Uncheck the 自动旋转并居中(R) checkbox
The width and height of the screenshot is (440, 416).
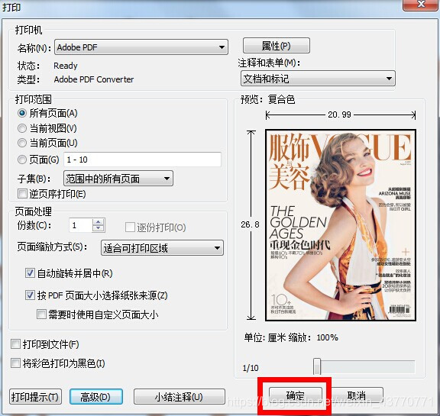click(30, 273)
